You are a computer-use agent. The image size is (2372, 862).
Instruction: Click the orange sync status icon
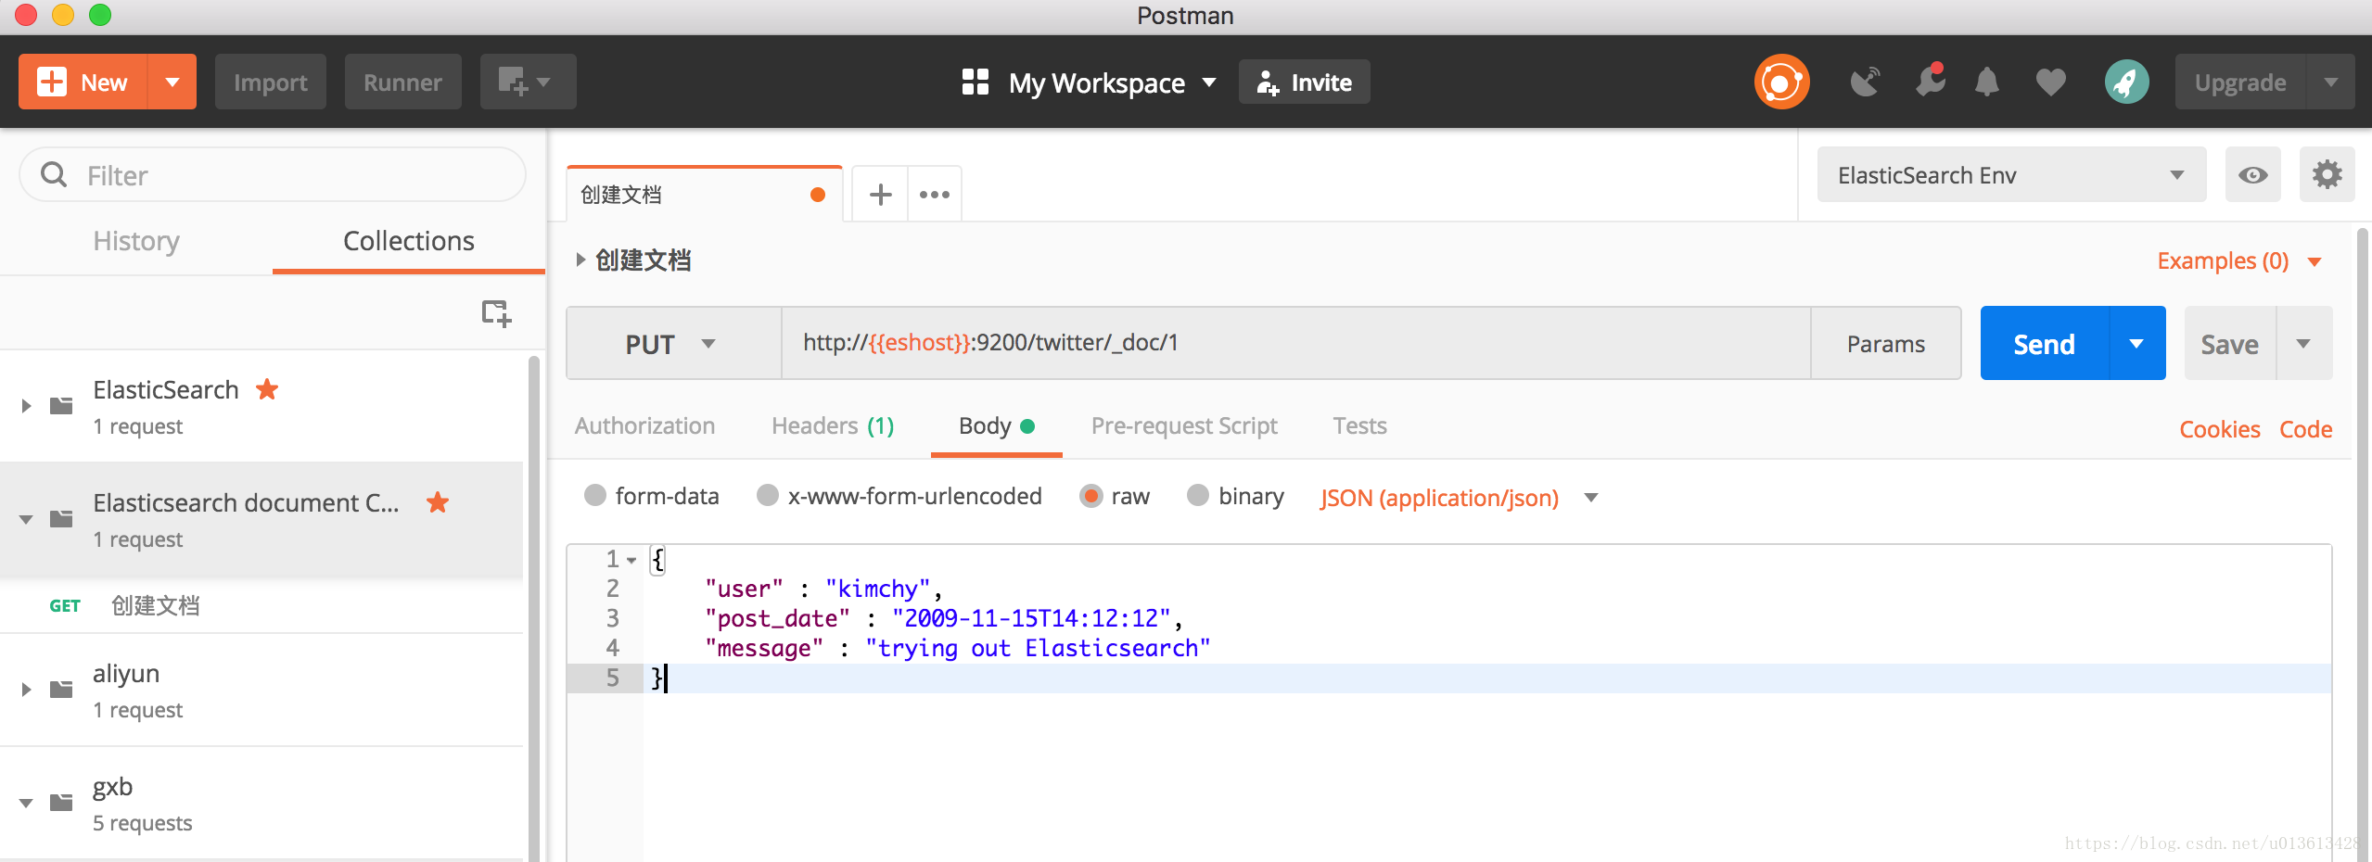1781,82
